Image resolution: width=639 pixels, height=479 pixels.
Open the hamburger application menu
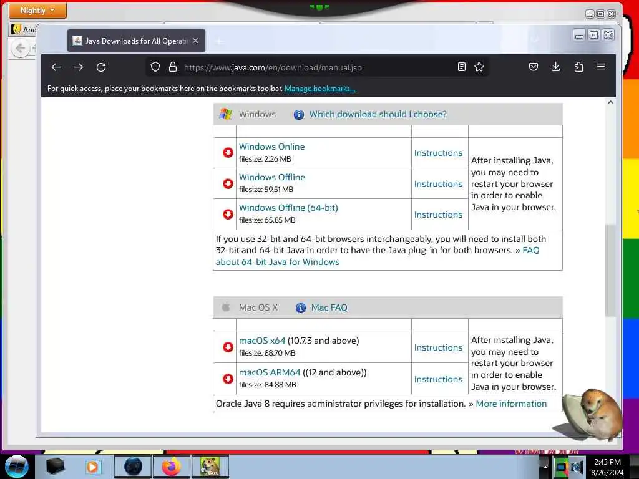pos(601,67)
